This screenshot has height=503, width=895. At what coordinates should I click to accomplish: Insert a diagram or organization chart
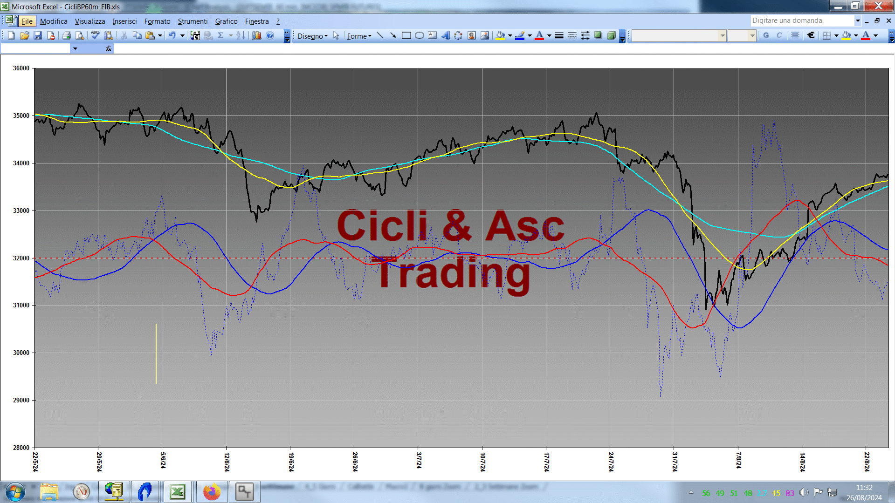(458, 35)
